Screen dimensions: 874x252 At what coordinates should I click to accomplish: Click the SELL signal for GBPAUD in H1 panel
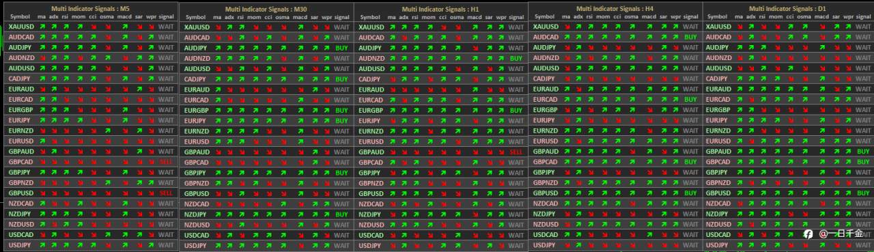[x=516, y=152]
